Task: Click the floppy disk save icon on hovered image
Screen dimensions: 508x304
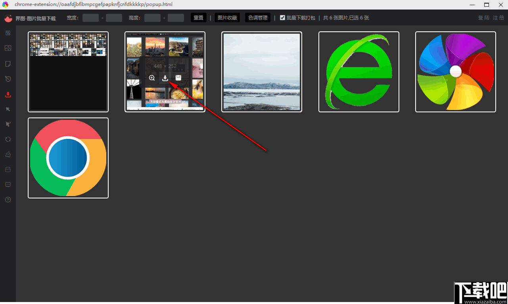Action: coord(178,78)
